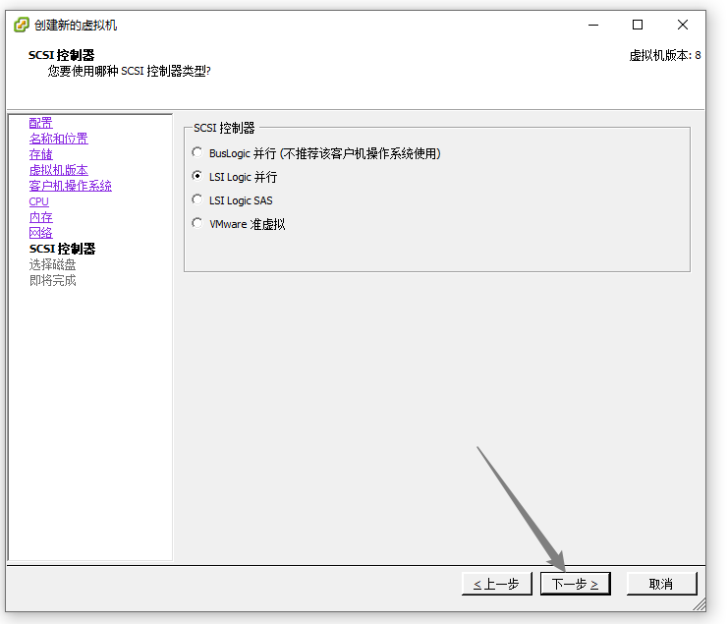Minimize the 创建新的虚拟机 window
Image resolution: width=728 pixels, height=624 pixels.
pyautogui.click(x=593, y=25)
